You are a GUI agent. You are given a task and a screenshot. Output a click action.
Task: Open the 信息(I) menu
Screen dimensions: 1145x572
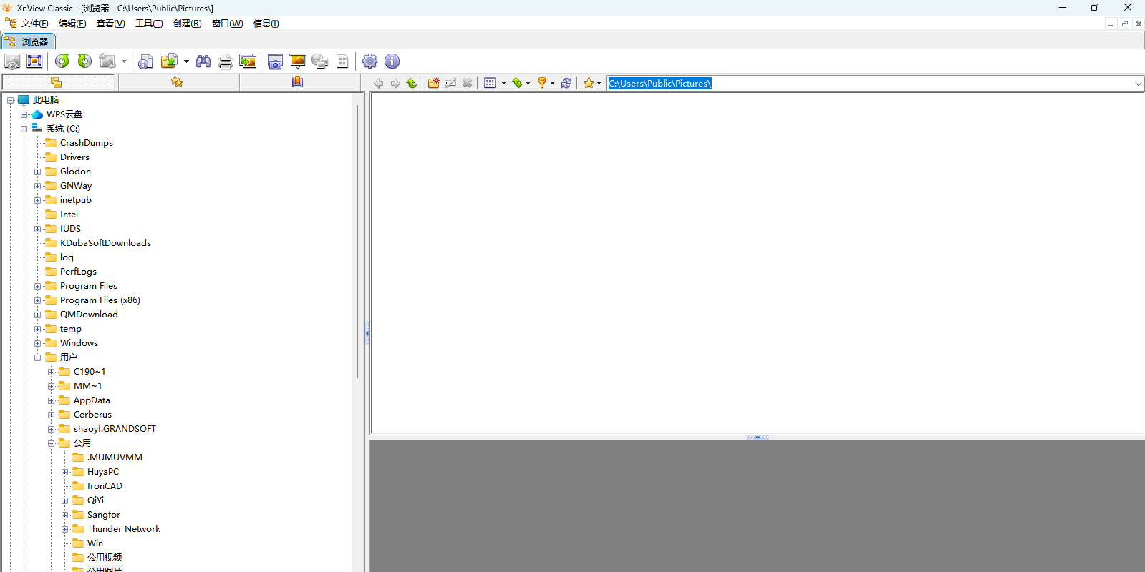pyautogui.click(x=266, y=24)
